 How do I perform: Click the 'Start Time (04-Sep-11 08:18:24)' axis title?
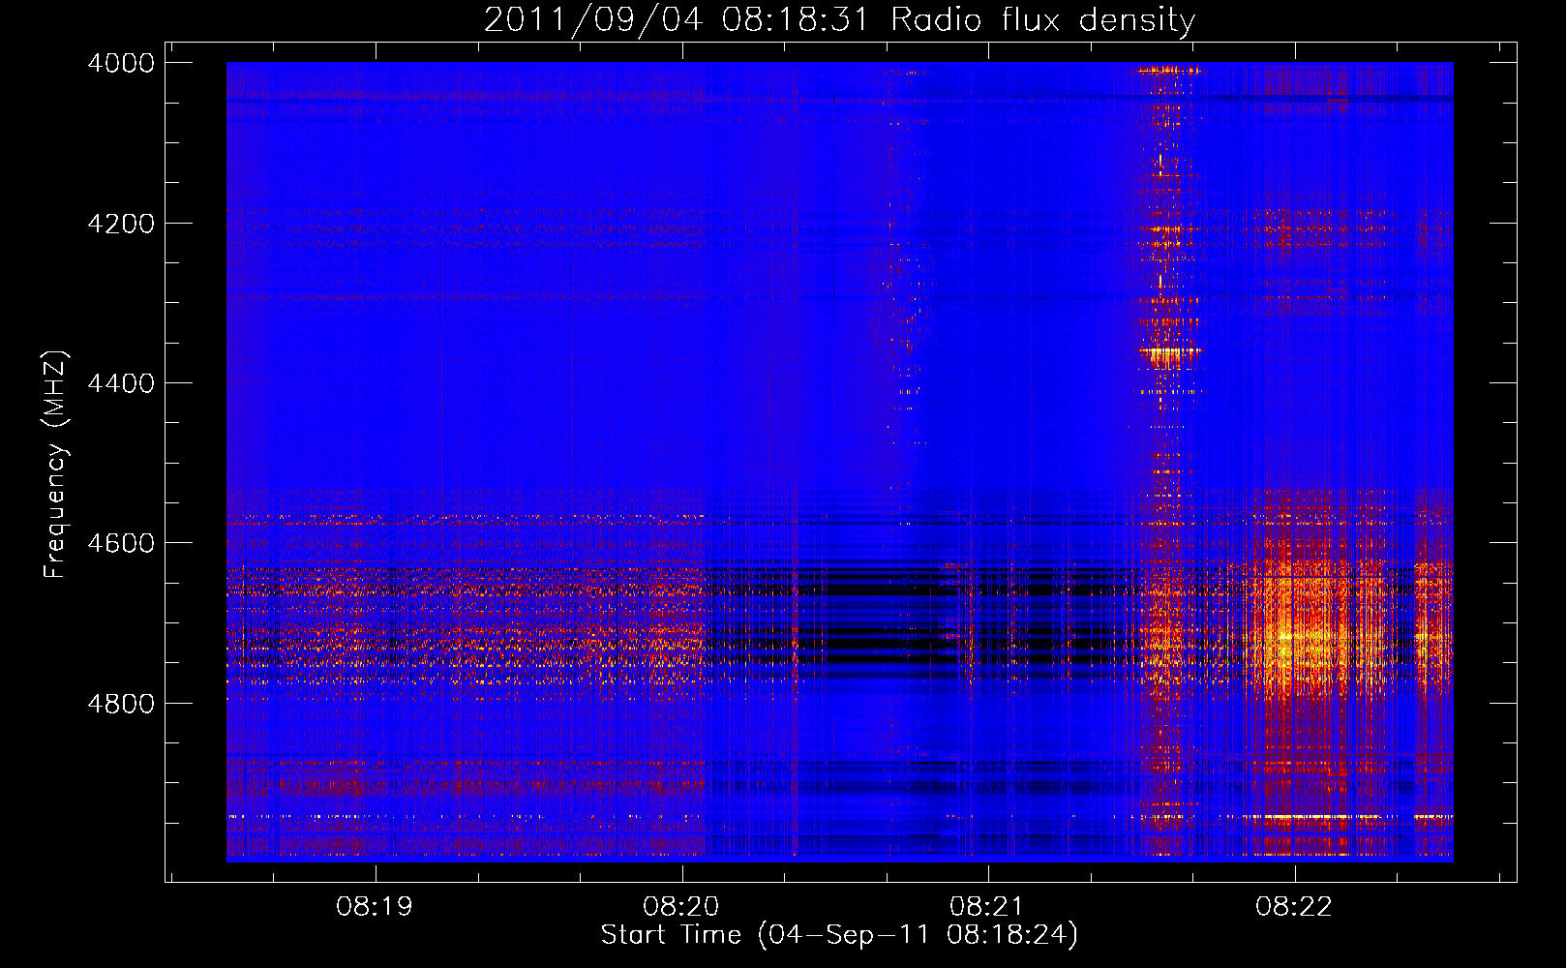click(x=839, y=935)
